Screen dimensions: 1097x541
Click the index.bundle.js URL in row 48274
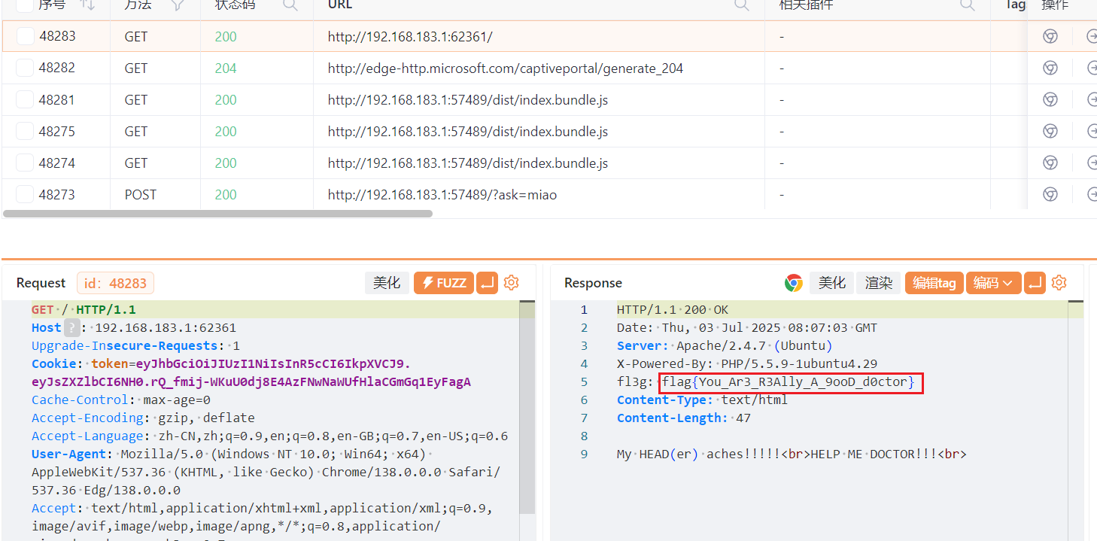tap(468, 163)
